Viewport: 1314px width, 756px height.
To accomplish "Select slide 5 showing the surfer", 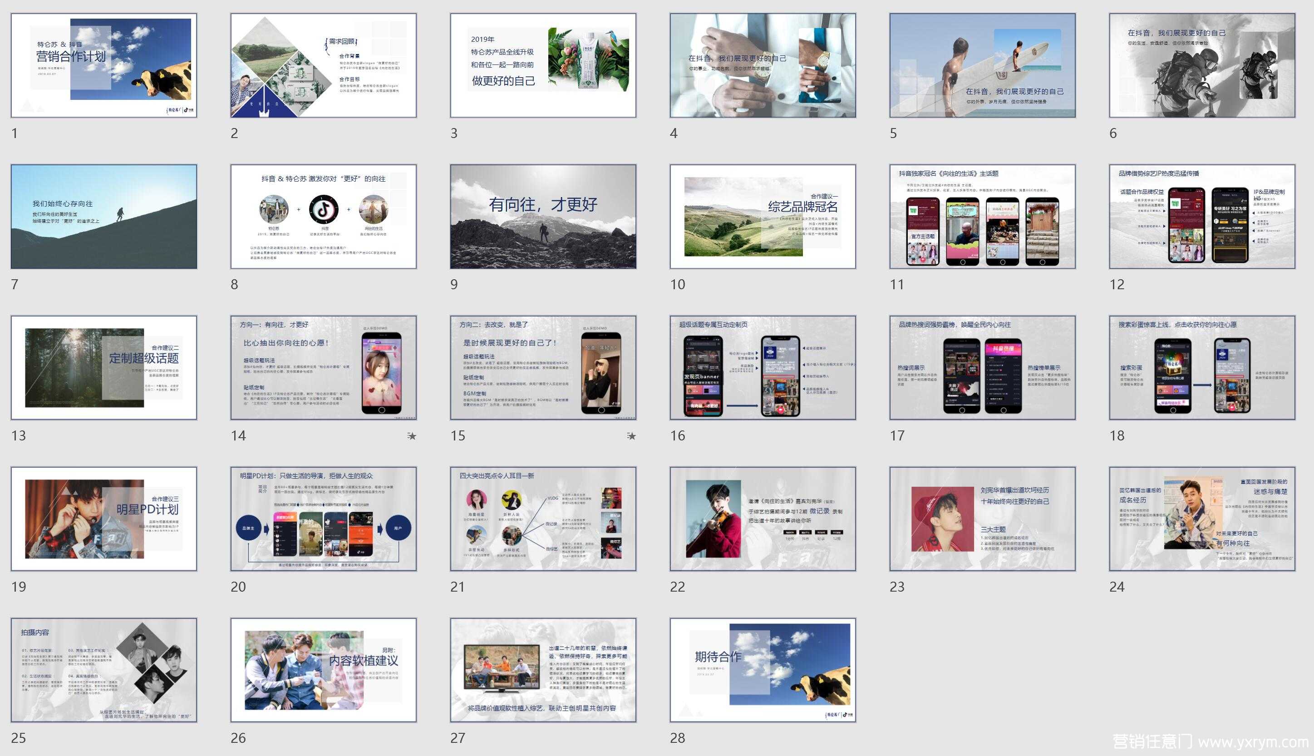I will point(982,65).
